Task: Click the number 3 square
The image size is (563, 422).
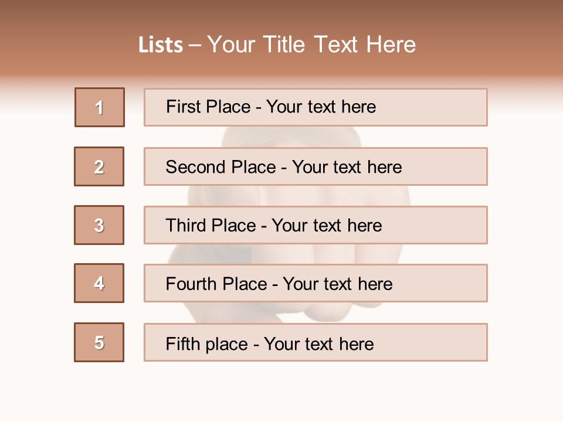Action: click(99, 225)
